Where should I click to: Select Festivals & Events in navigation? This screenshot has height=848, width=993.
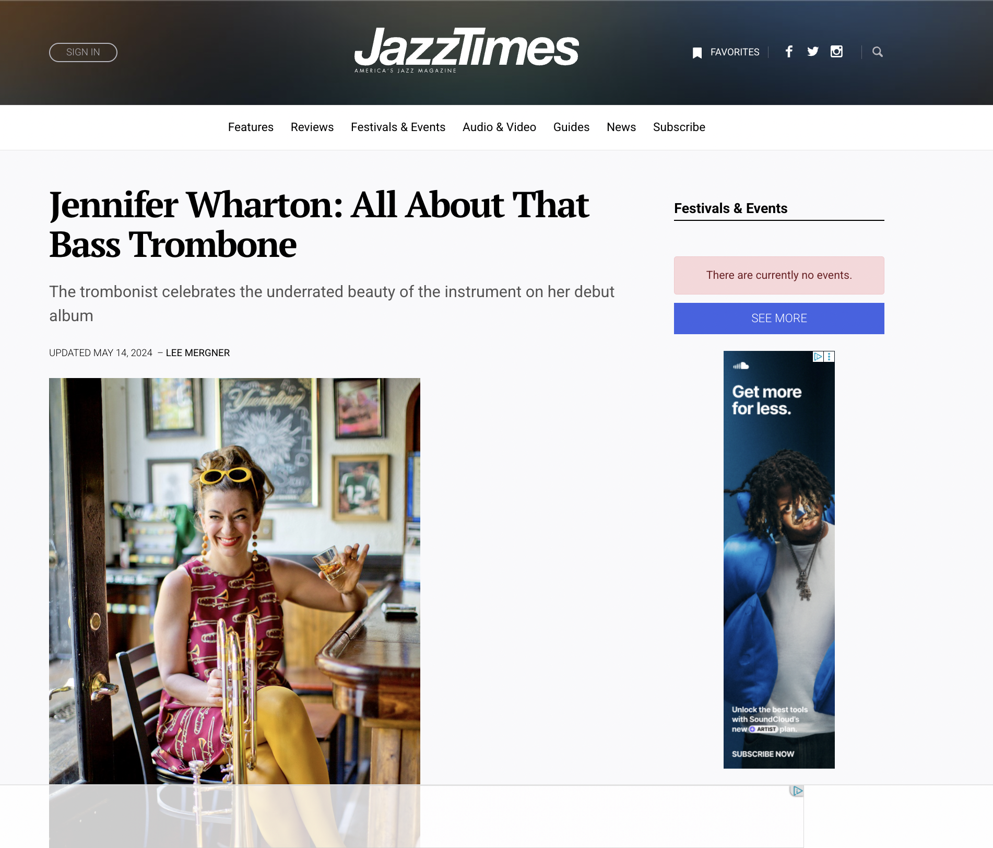click(398, 127)
